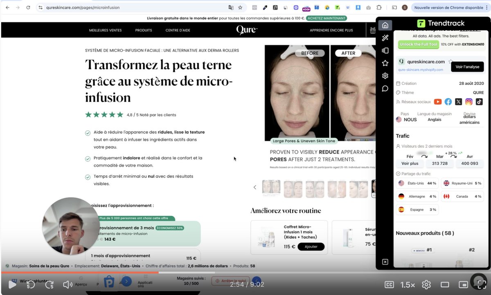Bookmark this page with the star icon
The width and height of the screenshot is (491, 295).
pyautogui.click(x=240, y=7)
